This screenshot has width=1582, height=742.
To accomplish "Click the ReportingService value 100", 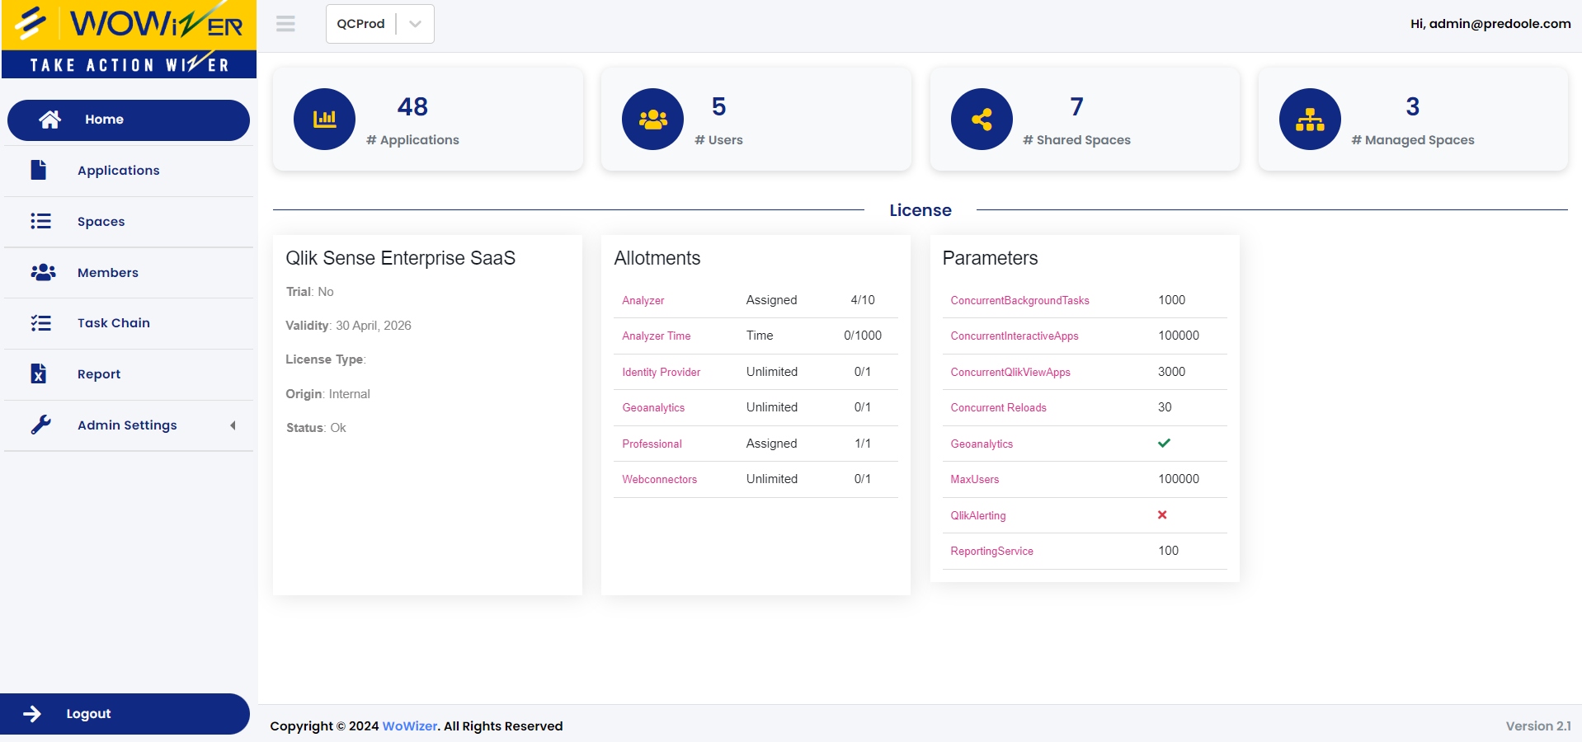I will click(1168, 551).
